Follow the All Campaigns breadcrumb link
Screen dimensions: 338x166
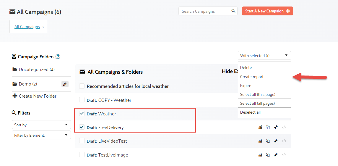tap(27, 27)
